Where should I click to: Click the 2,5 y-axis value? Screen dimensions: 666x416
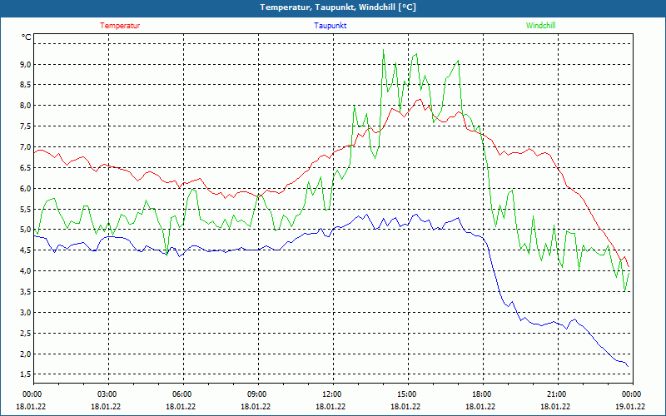(x=26, y=334)
